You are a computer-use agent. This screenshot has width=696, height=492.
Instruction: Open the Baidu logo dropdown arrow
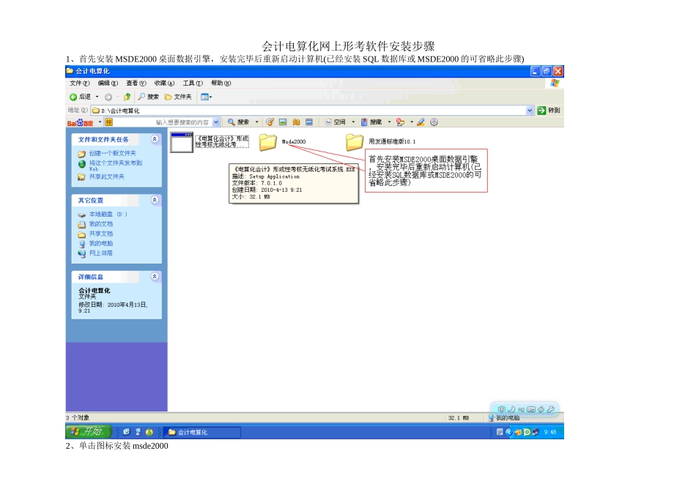click(100, 122)
